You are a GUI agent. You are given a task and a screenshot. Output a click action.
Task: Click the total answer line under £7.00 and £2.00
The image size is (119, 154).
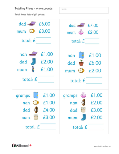point(92,41)
